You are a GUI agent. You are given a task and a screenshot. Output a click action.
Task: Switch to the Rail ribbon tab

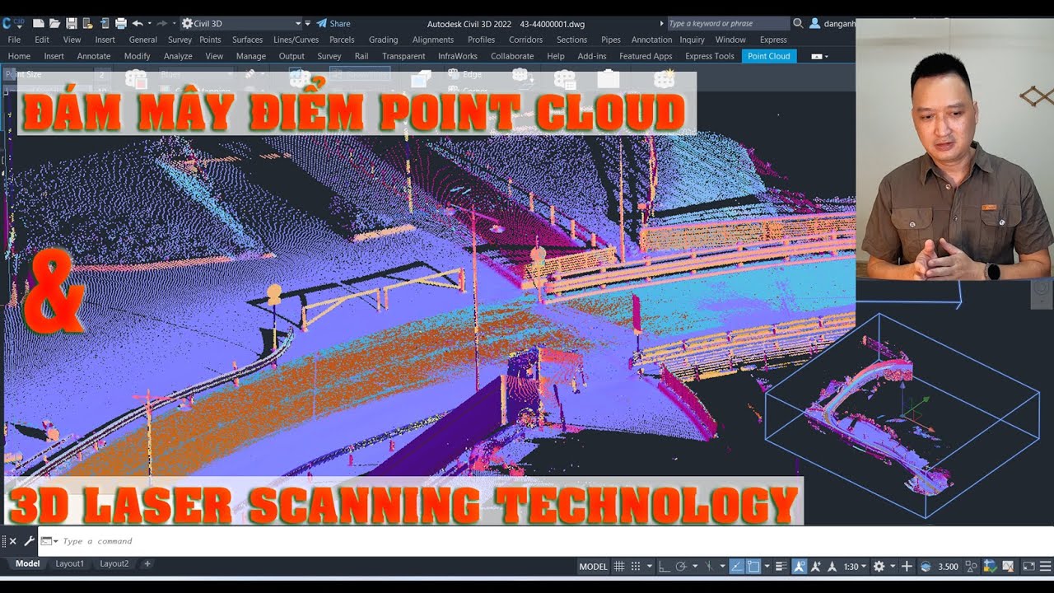(361, 56)
